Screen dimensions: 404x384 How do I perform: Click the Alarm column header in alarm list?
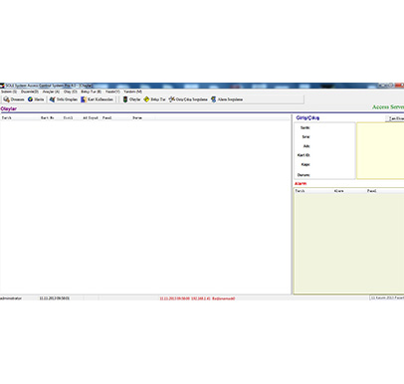[x=338, y=191]
